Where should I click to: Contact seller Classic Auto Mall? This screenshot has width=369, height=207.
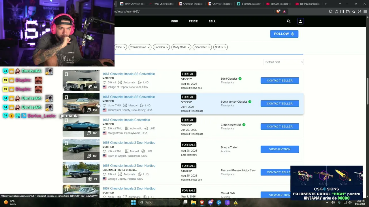pos(280,126)
